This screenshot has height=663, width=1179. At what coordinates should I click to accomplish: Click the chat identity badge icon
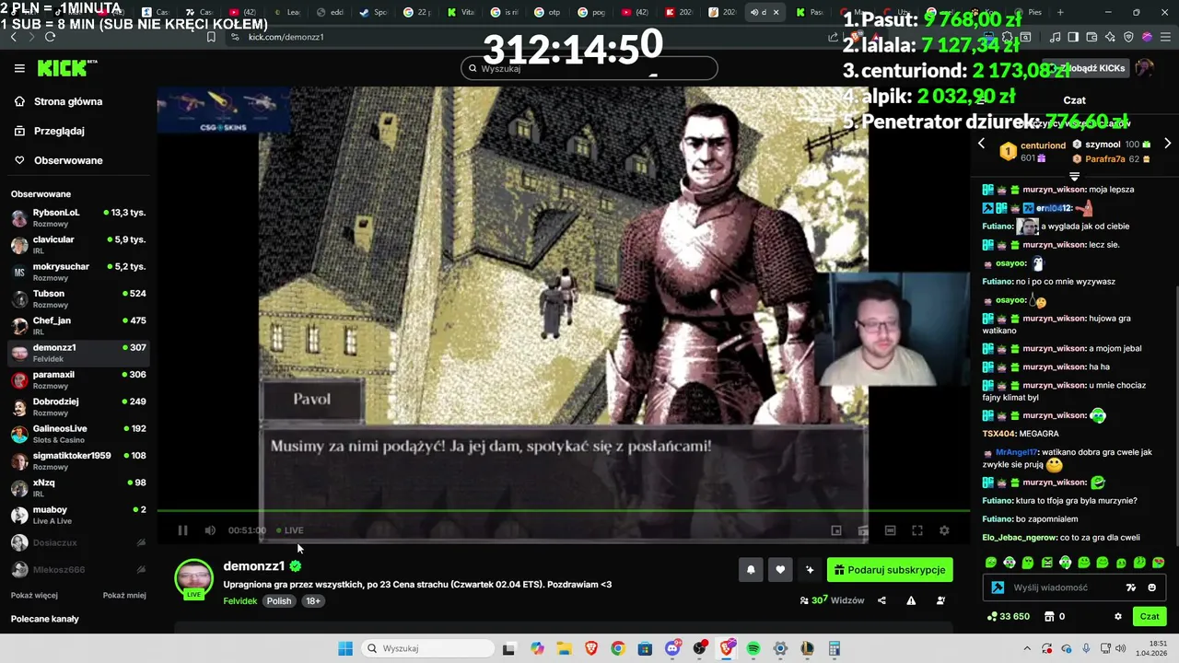click(x=998, y=587)
